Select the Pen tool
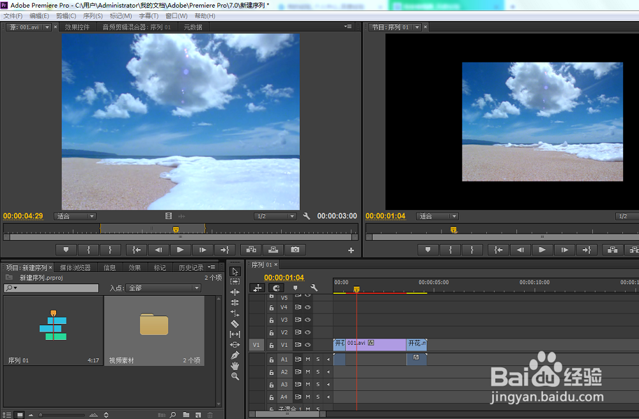 pos(235,356)
